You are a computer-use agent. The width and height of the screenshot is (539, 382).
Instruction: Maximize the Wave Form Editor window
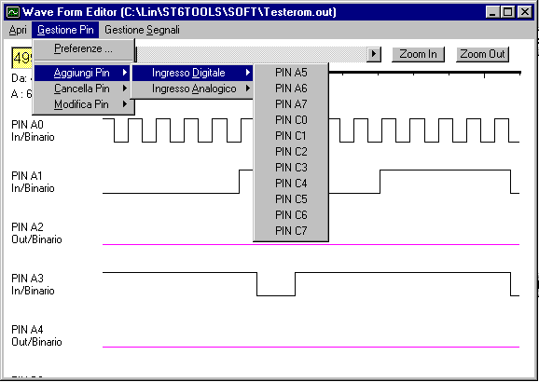(x=508, y=12)
